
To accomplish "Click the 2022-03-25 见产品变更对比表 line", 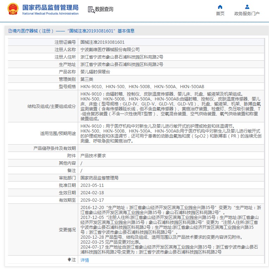I will point(111,242).
